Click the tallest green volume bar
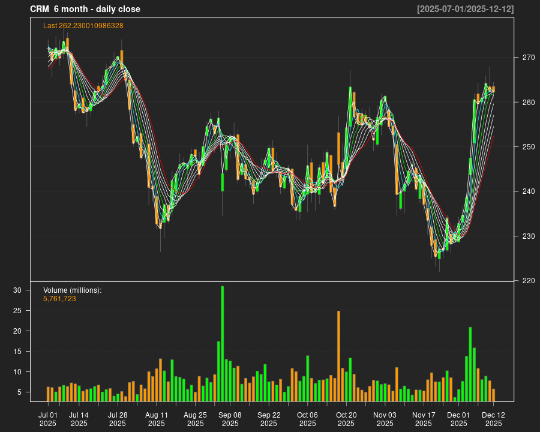The width and height of the screenshot is (540, 432). click(223, 343)
